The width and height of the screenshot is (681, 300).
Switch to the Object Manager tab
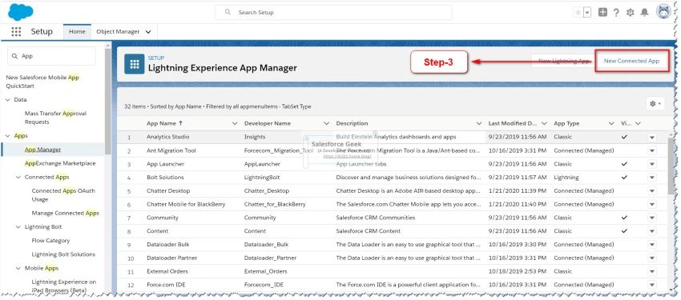118,32
